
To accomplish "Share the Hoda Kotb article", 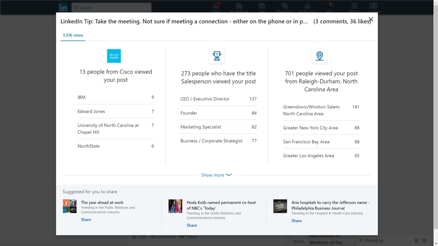I will [x=192, y=225].
